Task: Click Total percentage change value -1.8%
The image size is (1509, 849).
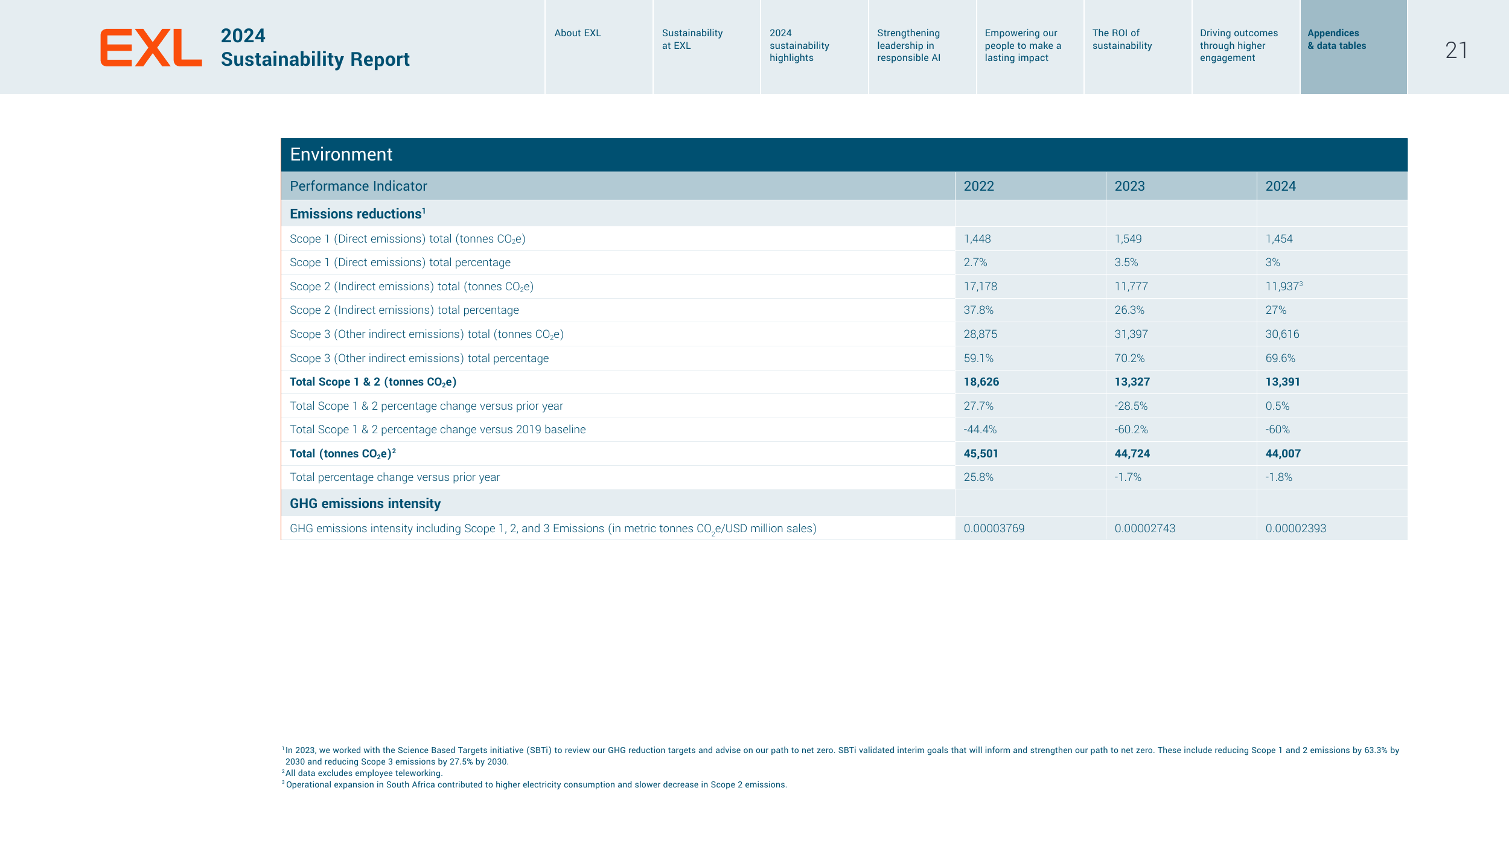Action: coord(1278,477)
